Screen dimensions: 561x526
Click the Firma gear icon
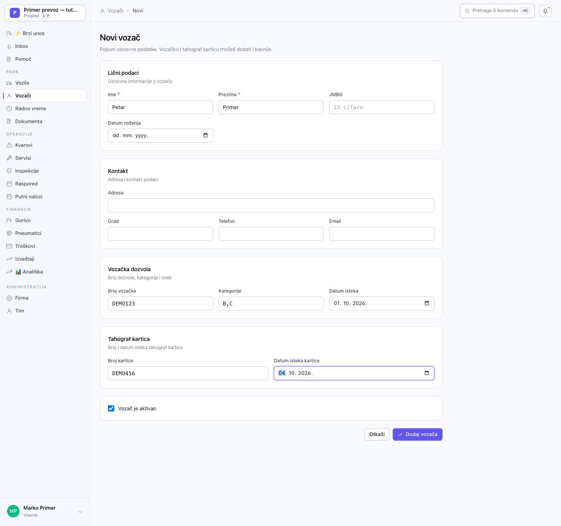pos(9,298)
